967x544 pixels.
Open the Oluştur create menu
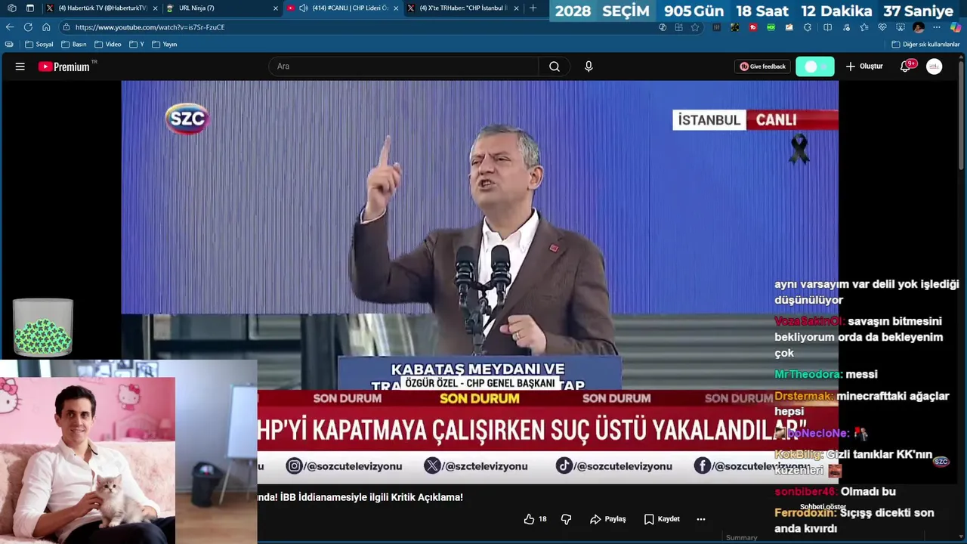(x=864, y=66)
